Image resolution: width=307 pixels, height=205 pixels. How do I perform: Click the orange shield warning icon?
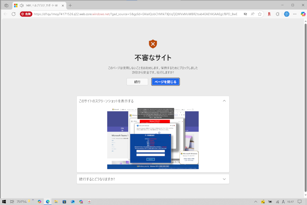153,44
